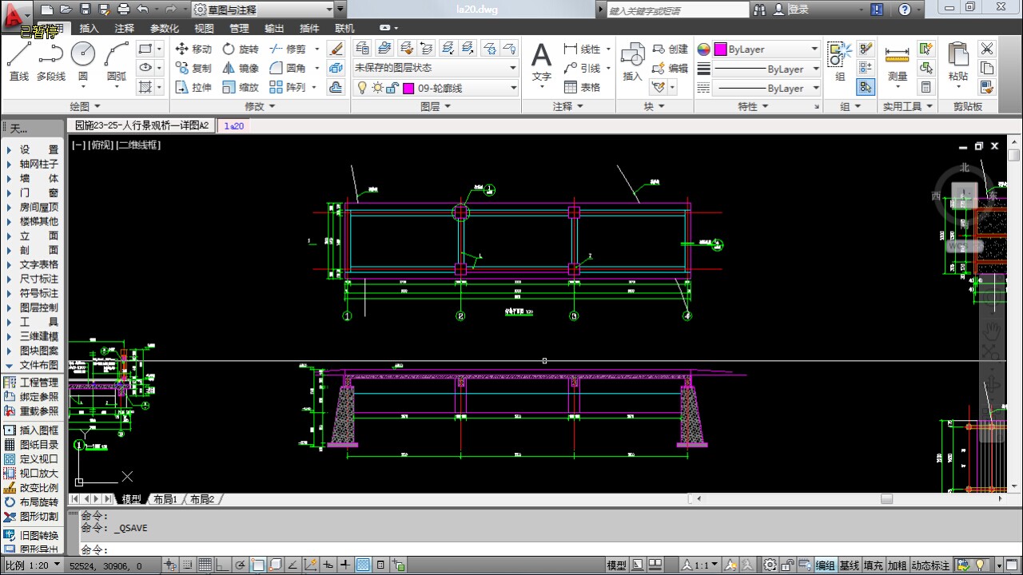This screenshot has height=575, width=1023.
Task: Click the Move (移动) tool
Action: (193, 49)
